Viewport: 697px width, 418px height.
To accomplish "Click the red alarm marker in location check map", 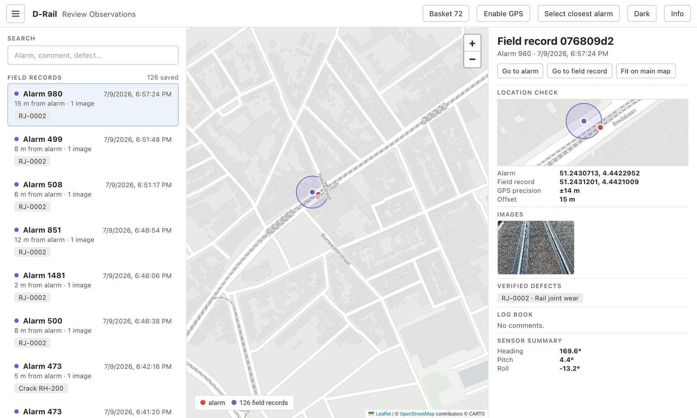I will [600, 128].
